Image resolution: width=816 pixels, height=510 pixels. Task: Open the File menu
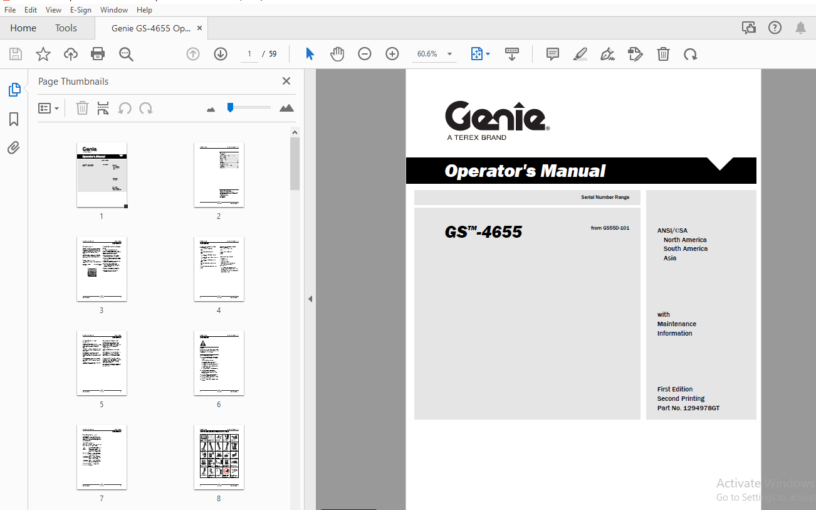(x=10, y=10)
